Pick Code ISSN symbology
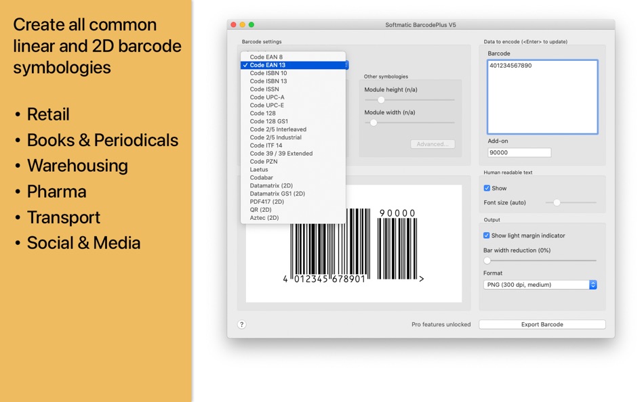 tap(294, 89)
